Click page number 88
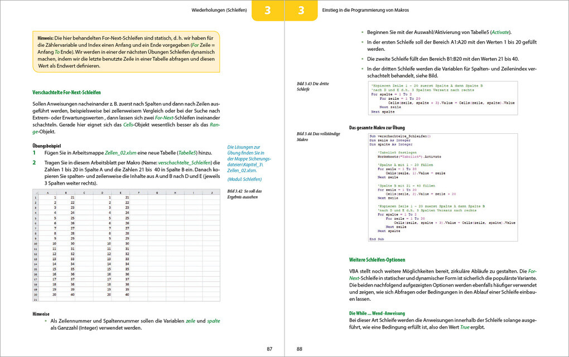This screenshot has width=569, height=357. (300, 349)
